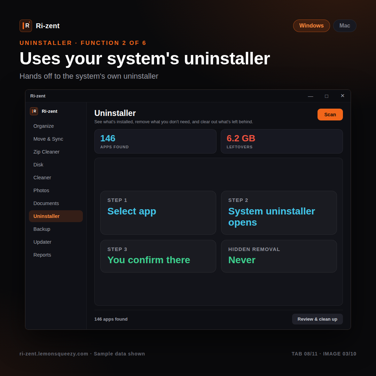Click the description text under Uninstaller heading
The image size is (376, 376).
point(174,122)
